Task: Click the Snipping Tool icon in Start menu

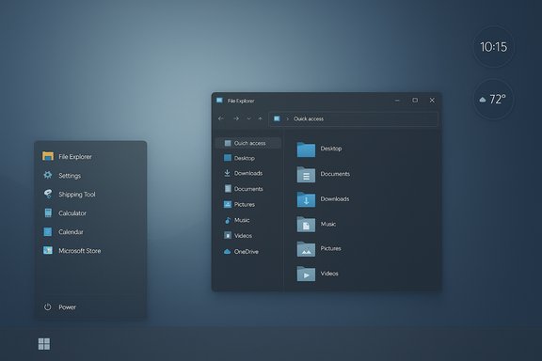Action: [x=48, y=194]
